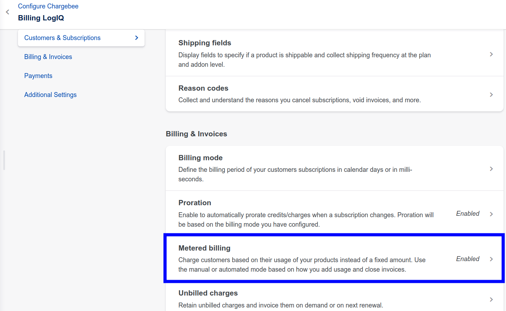Select Customers & Subscriptions sidebar item

(x=62, y=38)
